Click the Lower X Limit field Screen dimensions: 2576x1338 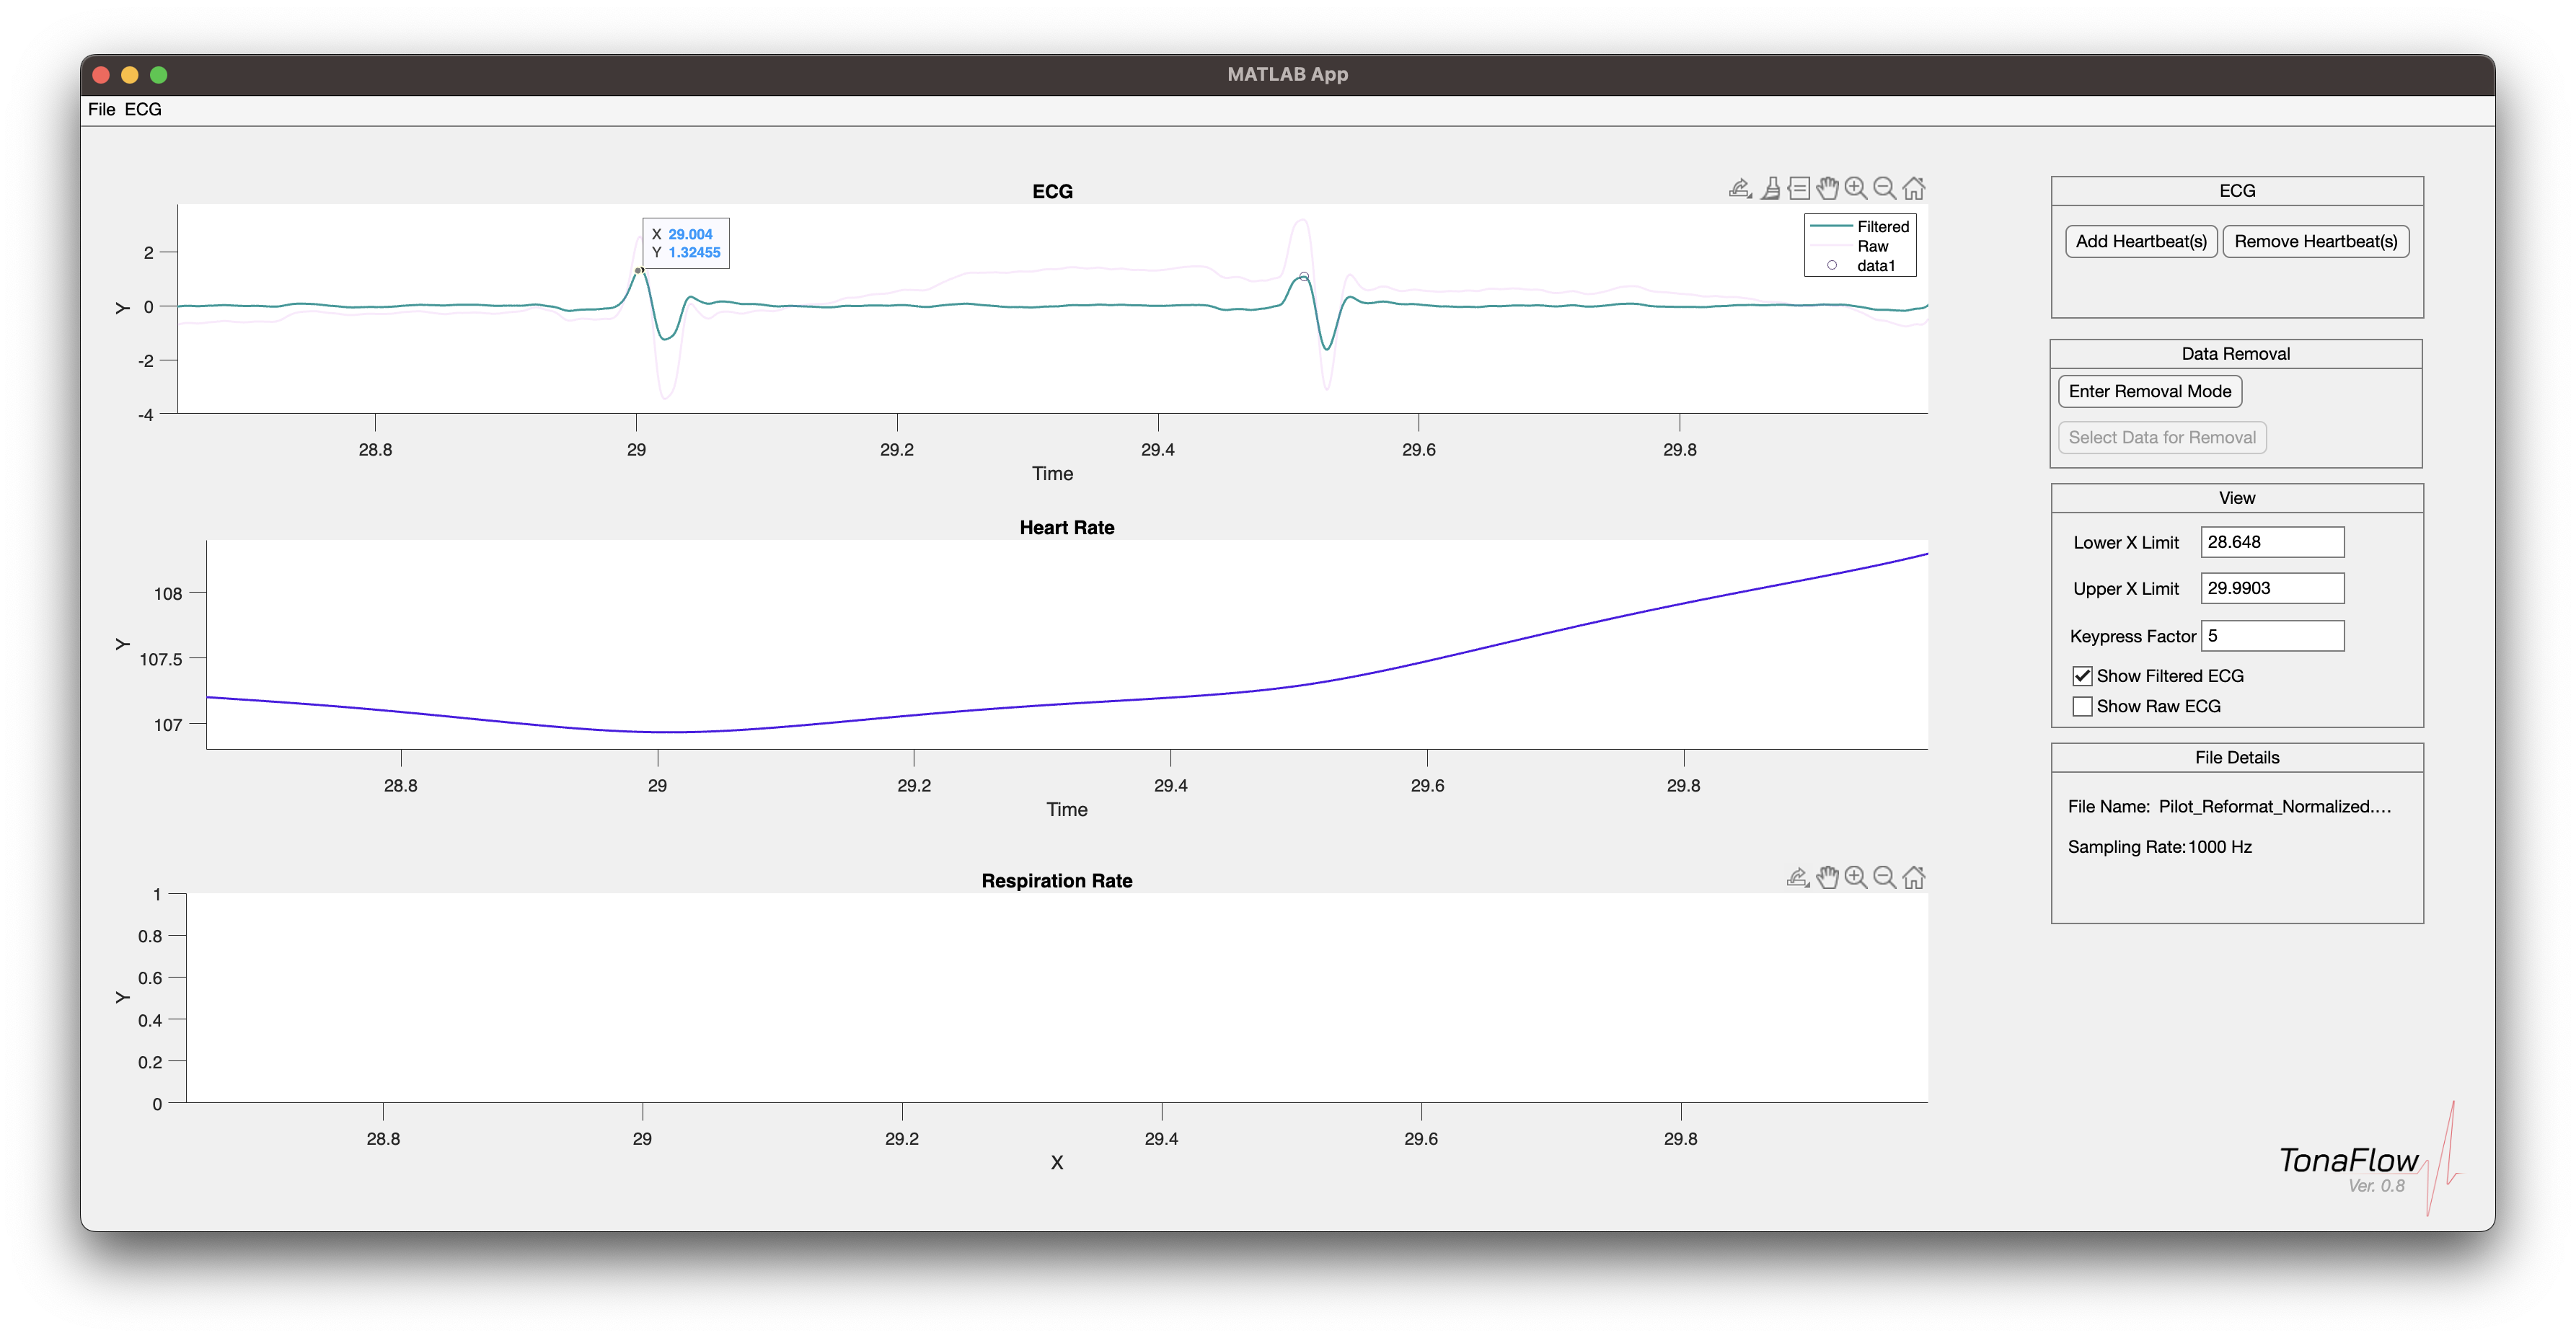click(2271, 542)
